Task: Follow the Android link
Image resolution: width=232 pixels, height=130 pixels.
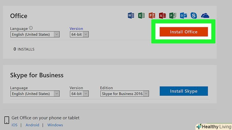Action: (x=32, y=125)
